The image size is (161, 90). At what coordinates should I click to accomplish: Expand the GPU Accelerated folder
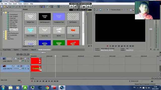4,35
